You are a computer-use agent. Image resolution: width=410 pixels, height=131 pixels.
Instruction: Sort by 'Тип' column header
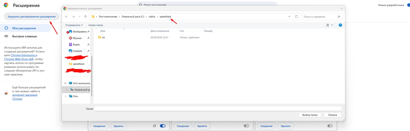182,31
